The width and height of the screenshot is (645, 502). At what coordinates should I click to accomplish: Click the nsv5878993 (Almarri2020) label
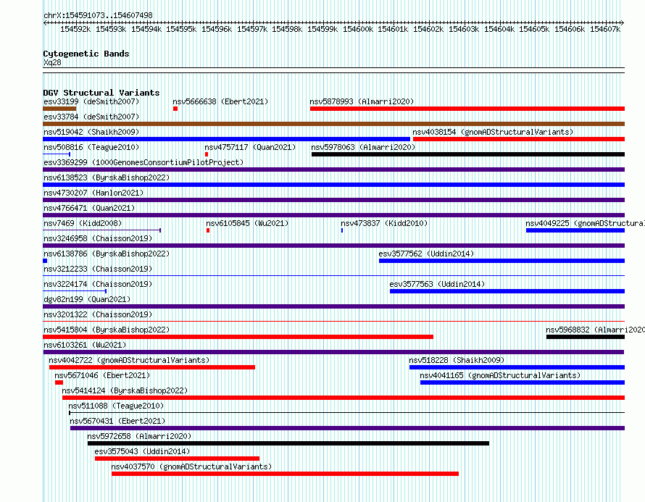(x=362, y=101)
